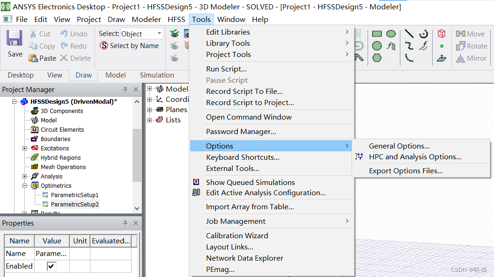This screenshot has height=277, width=494.
Task: Click the Show All visibility eye icon
Action: (x=175, y=33)
